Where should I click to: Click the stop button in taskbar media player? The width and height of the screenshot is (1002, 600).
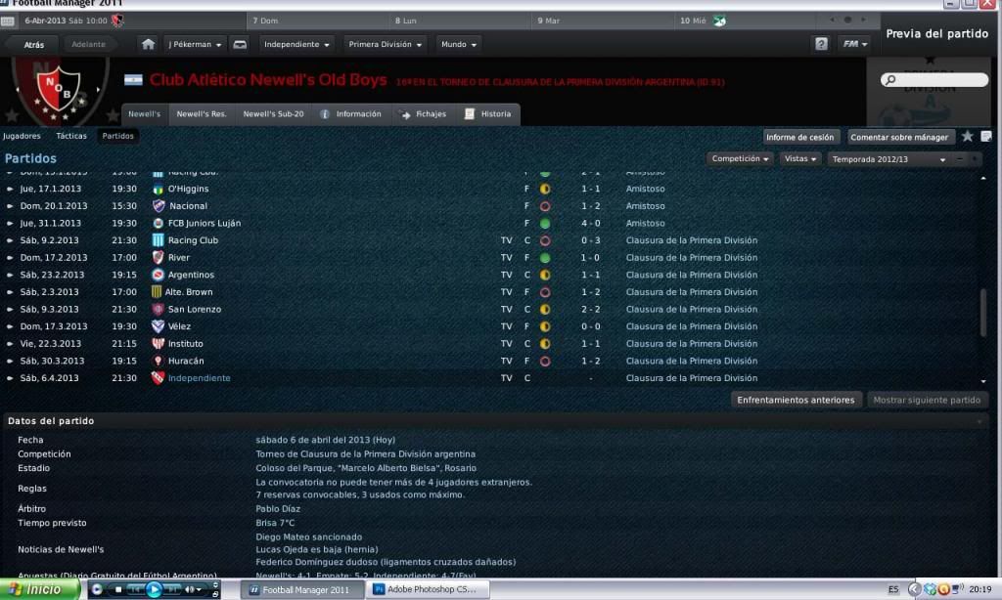(118, 590)
